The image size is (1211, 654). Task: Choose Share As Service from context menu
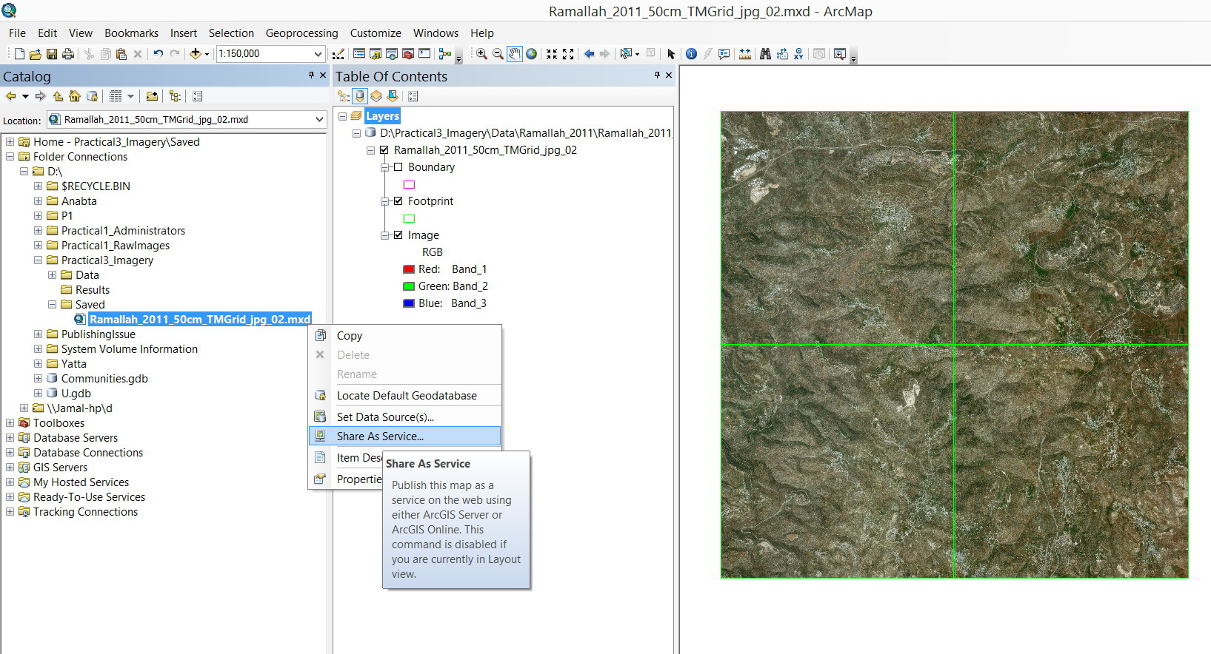click(380, 436)
